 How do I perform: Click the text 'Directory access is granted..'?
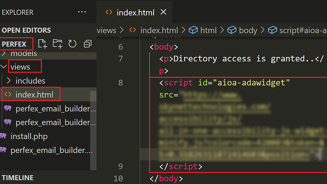point(243,59)
